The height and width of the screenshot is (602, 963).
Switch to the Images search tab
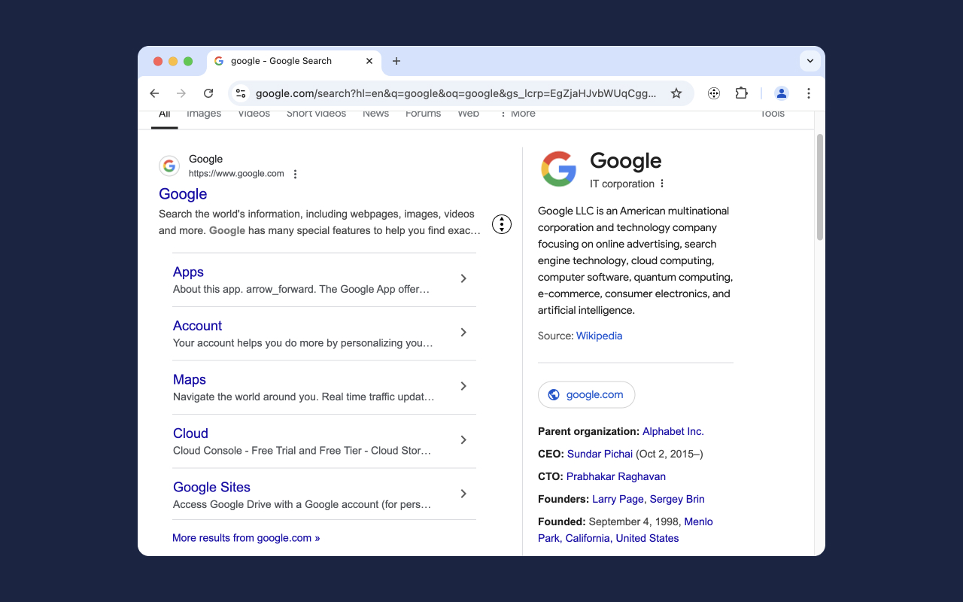click(x=204, y=113)
